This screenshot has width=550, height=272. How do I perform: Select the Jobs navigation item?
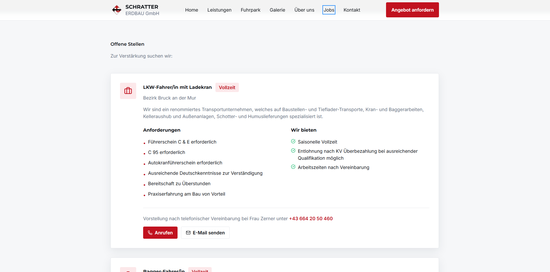(x=329, y=10)
